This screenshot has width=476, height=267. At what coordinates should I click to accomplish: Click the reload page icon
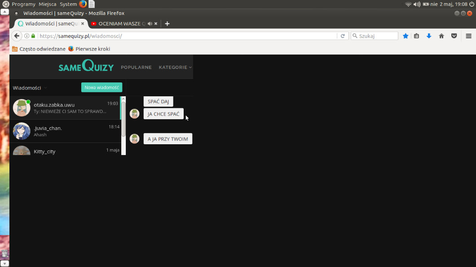343,36
